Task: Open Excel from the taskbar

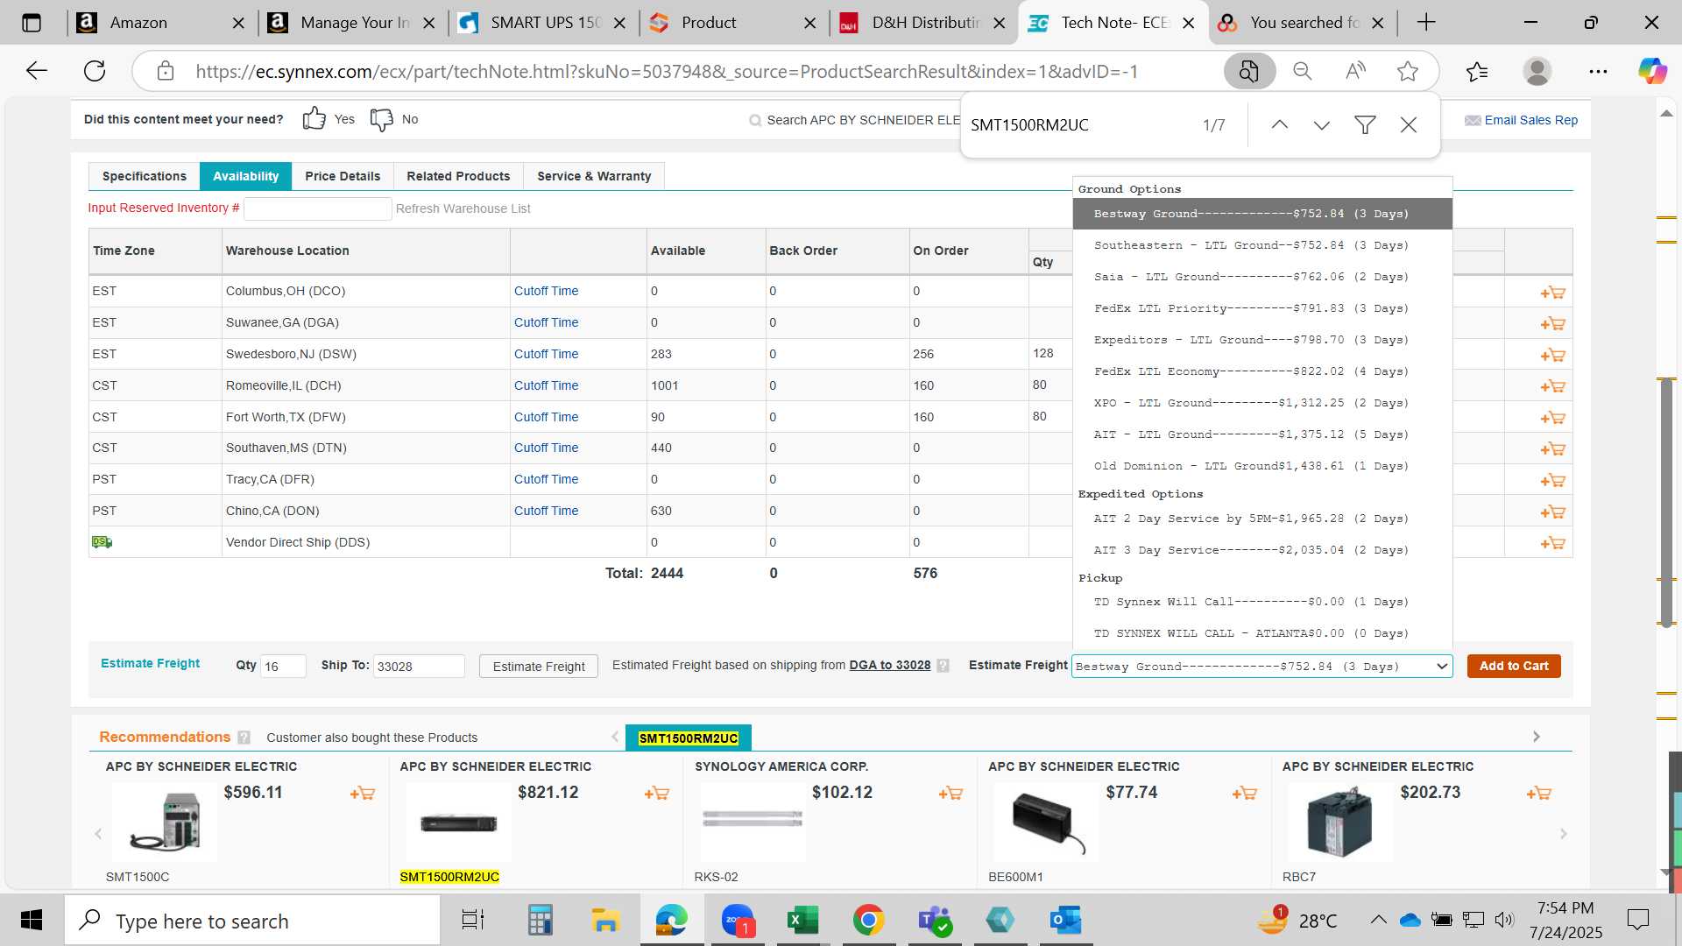Action: [x=802, y=921]
